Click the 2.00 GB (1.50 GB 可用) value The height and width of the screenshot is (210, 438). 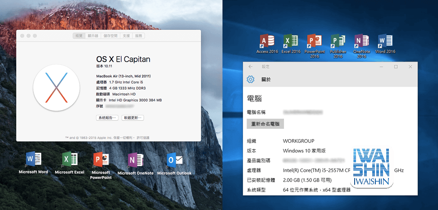[x=307, y=180]
